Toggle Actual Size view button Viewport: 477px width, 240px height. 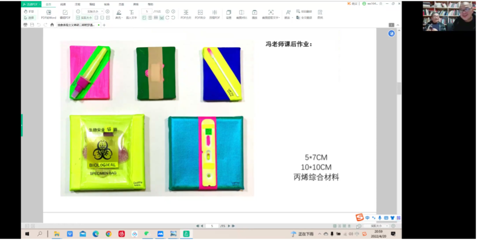[84, 18]
